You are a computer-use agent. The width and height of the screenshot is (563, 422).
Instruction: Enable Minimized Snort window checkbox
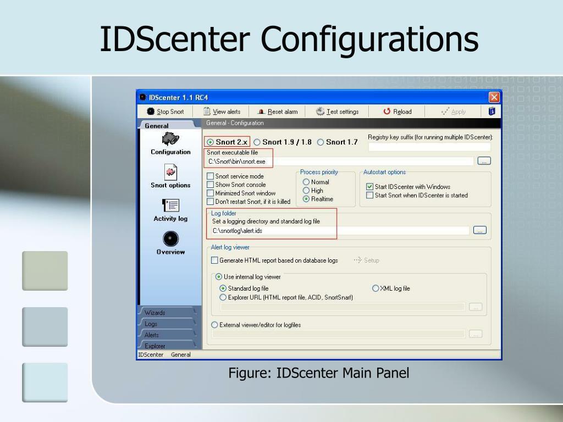[211, 193]
